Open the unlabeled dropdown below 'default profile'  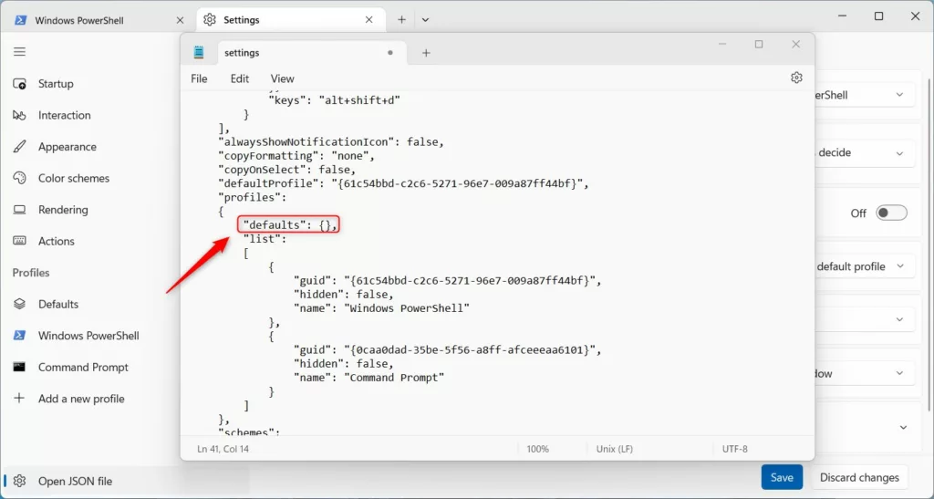(865, 320)
